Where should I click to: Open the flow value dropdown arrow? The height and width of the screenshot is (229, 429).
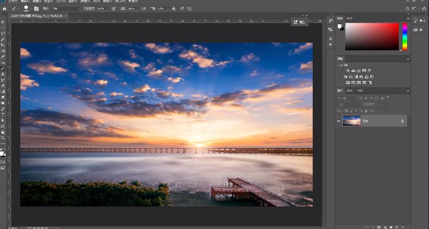[x=137, y=9]
